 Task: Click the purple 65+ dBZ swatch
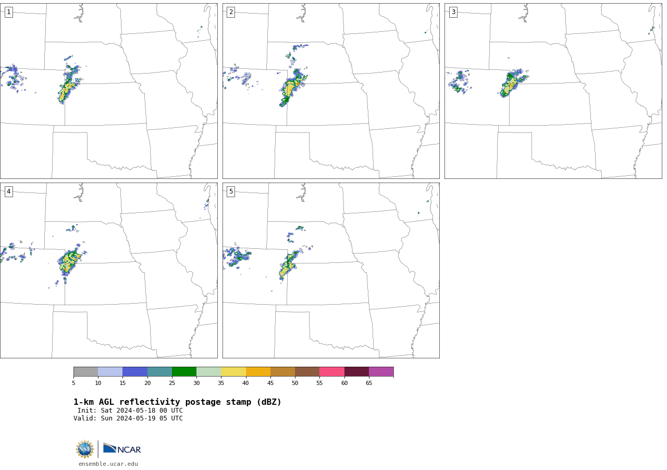(381, 371)
